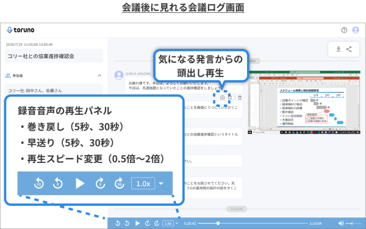The height and width of the screenshot is (229, 366).
Task: Click the total duration 1:18:04
Action: (x=315, y=224)
